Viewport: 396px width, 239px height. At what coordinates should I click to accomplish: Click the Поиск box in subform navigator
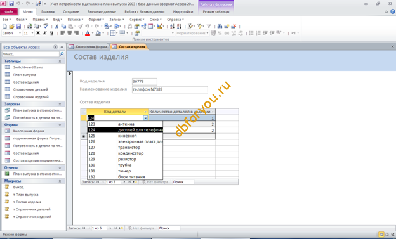pos(183,182)
